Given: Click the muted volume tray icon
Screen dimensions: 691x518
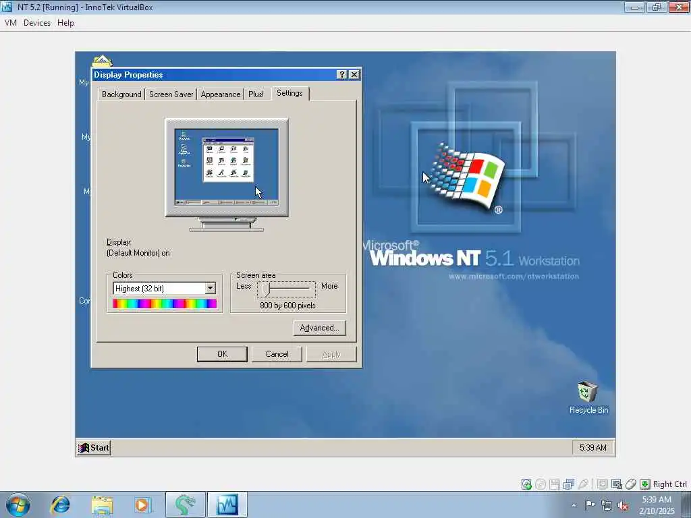Looking at the screenshot, I should click(623, 505).
